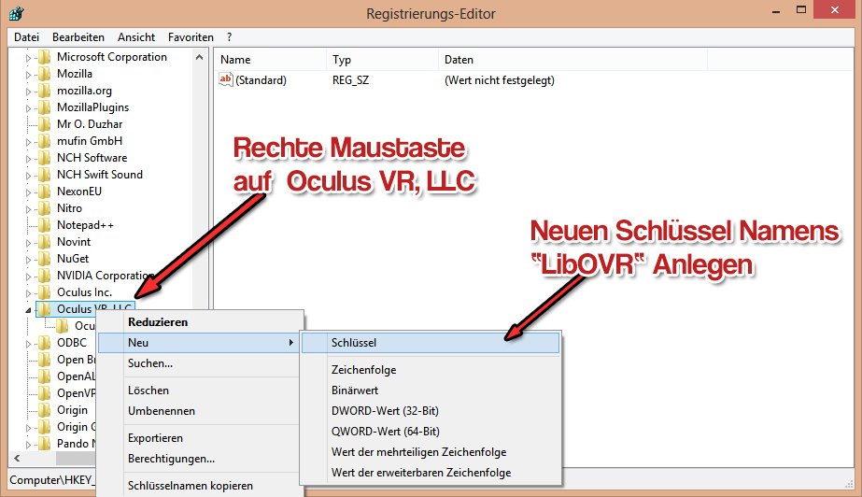The height and width of the screenshot is (497, 862).
Task: Click the Nitro folder icon
Action: 45,208
